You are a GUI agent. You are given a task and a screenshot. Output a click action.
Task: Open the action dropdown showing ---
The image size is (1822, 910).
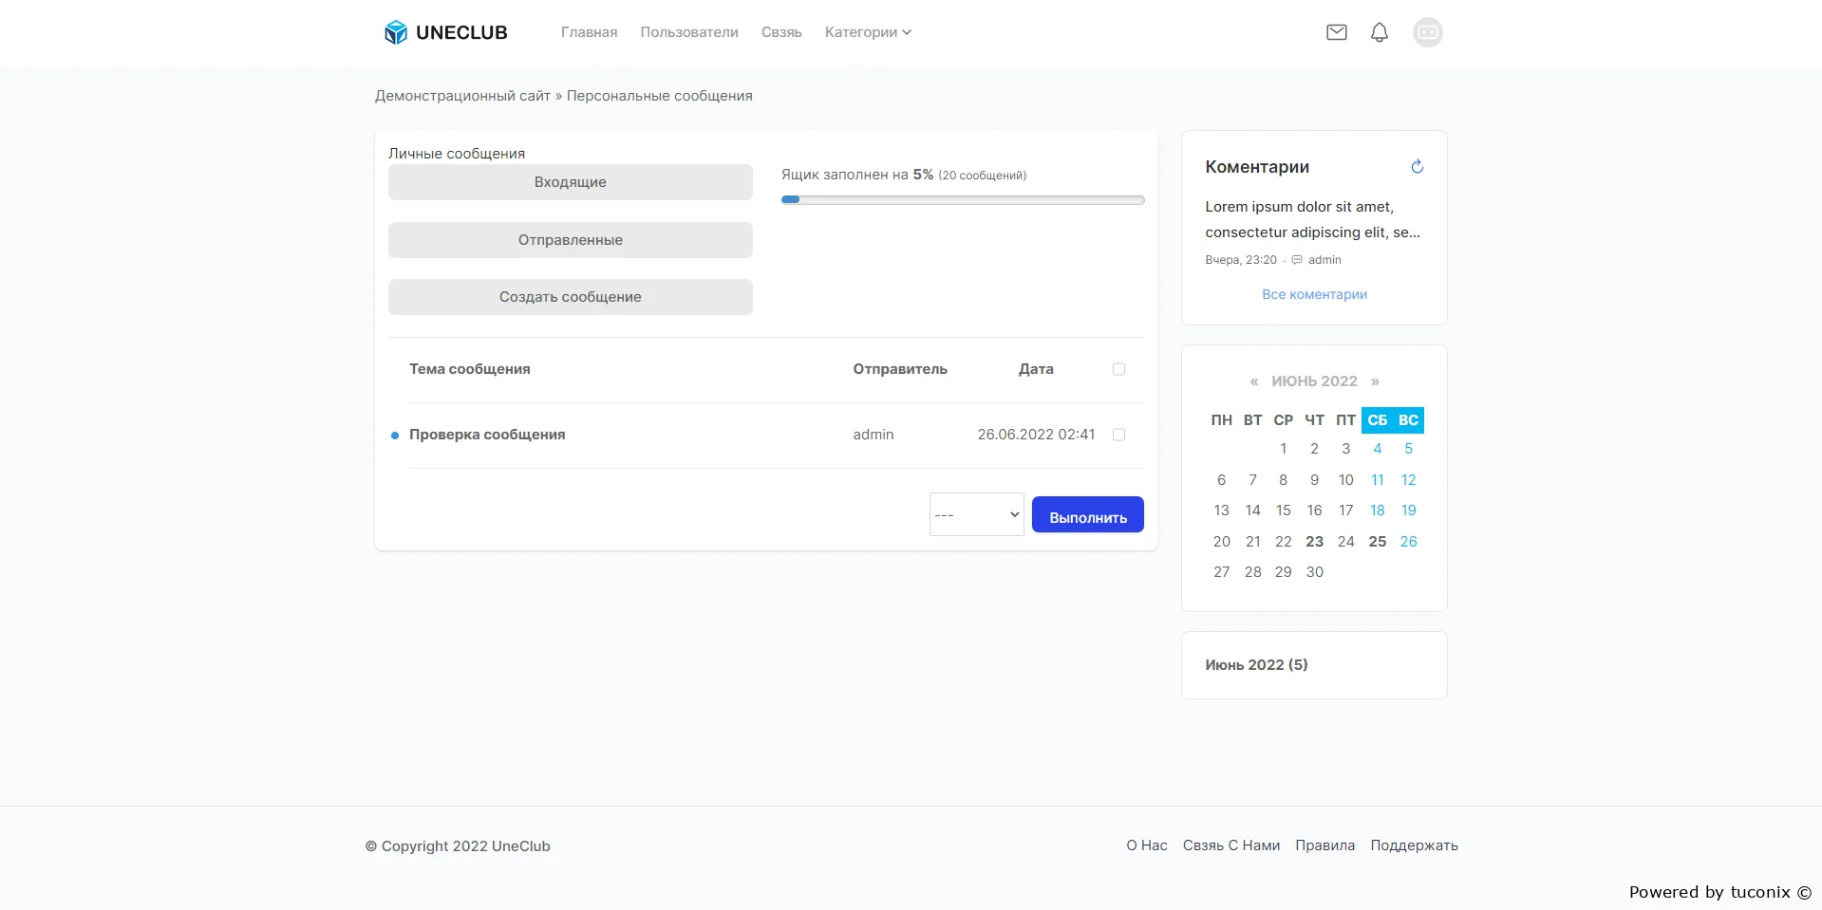point(977,514)
